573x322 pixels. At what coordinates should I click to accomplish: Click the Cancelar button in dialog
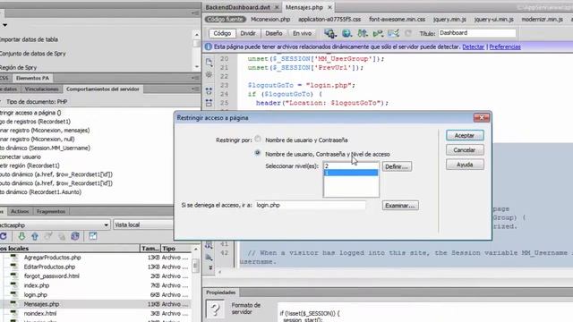(x=465, y=150)
